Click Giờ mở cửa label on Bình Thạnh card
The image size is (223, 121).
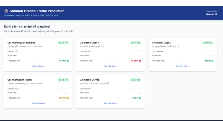coord(13,88)
